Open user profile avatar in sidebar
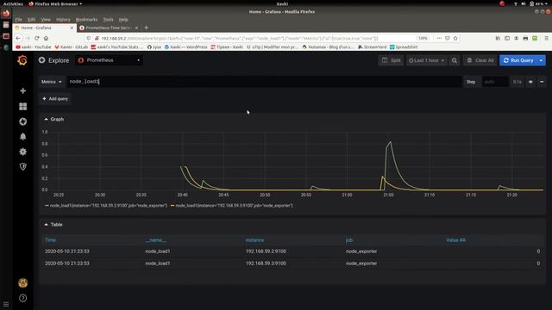 23,283
